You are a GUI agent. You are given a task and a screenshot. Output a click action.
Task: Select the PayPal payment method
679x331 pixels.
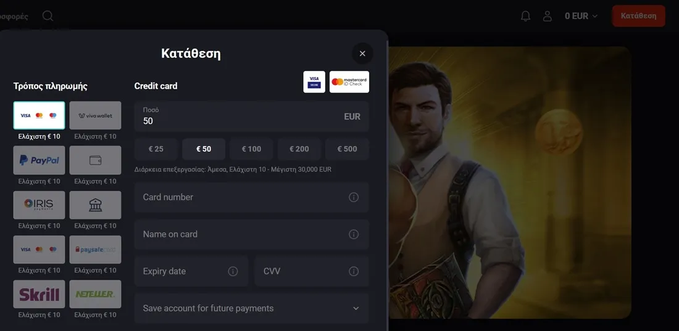39,160
